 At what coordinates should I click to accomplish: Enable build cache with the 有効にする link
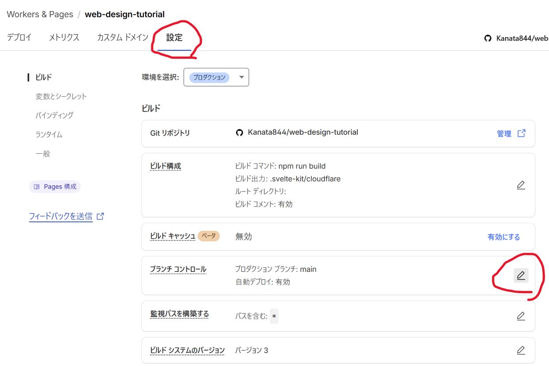coord(503,236)
